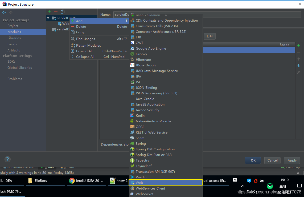This screenshot has height=197, width=304.
Task: Choose Java-Gradle framework entry
Action: pyautogui.click(x=166, y=99)
